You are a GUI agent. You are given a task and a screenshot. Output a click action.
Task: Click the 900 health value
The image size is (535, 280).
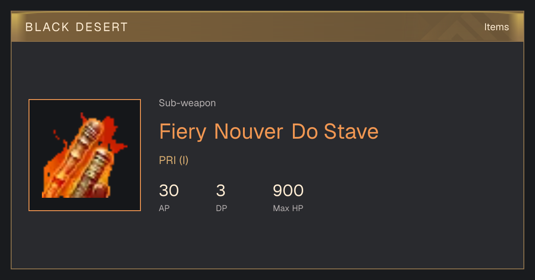pyautogui.click(x=288, y=191)
